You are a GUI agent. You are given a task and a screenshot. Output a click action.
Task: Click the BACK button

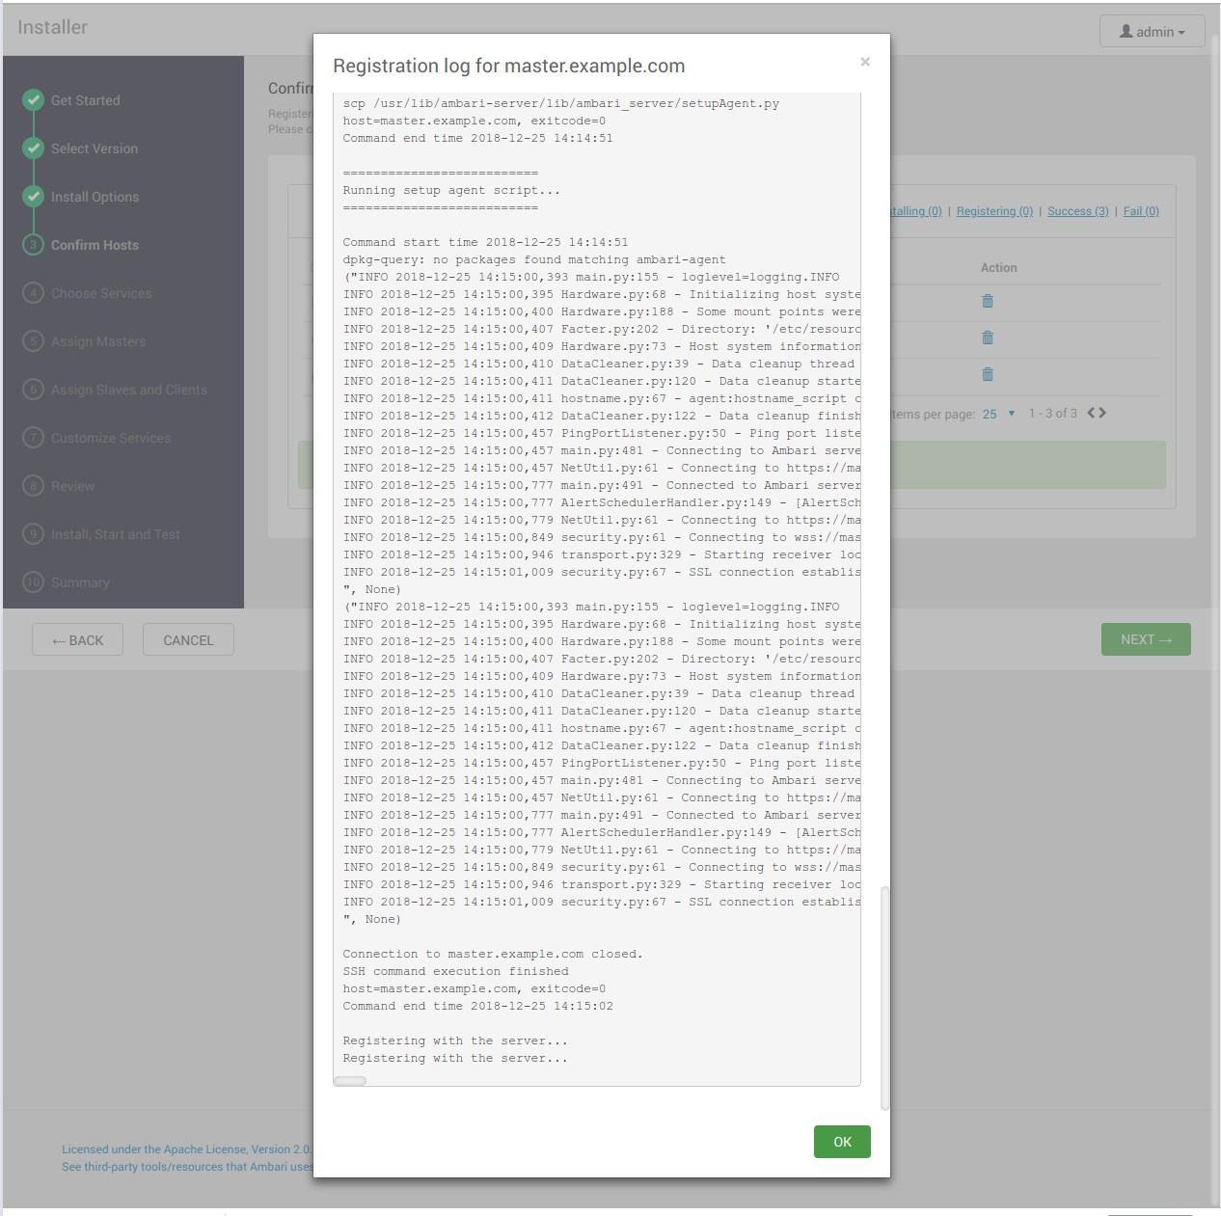pyautogui.click(x=77, y=640)
